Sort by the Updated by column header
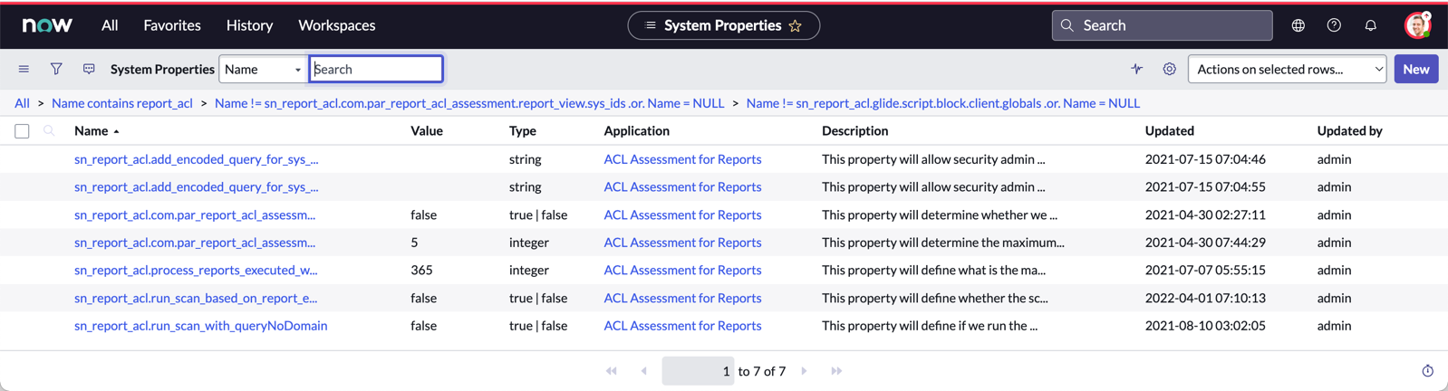1448x391 pixels. click(1349, 131)
